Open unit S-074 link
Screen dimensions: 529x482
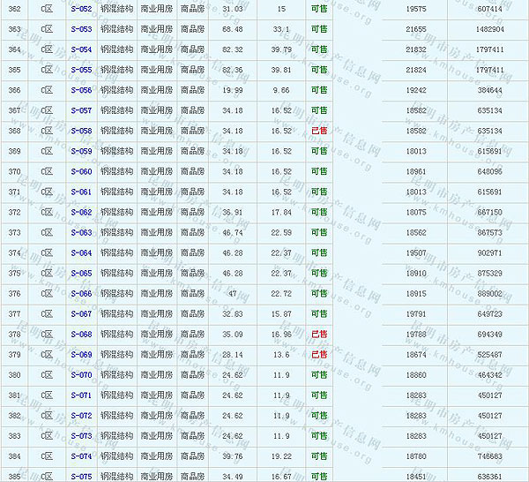(81, 456)
